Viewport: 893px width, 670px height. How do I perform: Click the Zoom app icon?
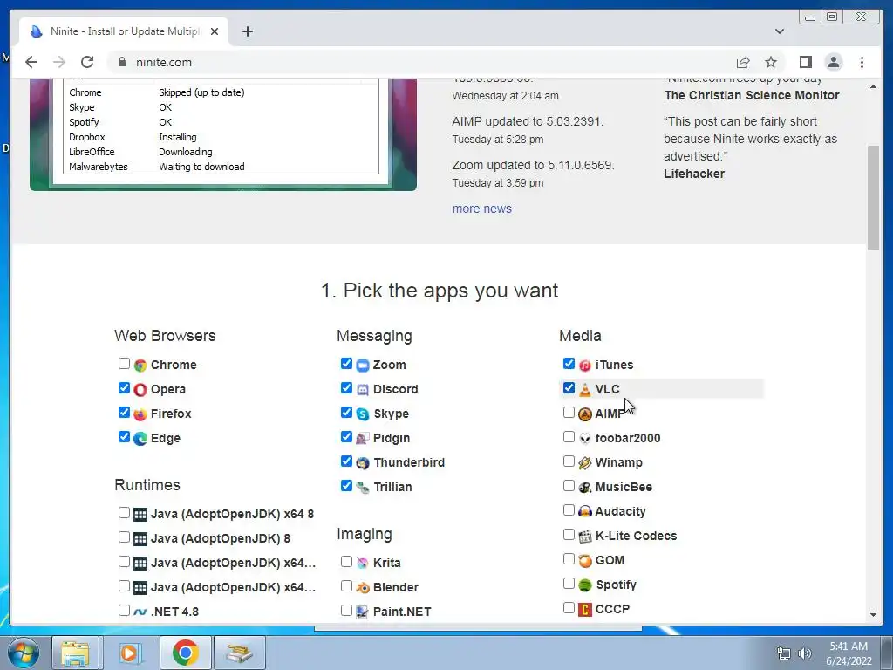(363, 366)
